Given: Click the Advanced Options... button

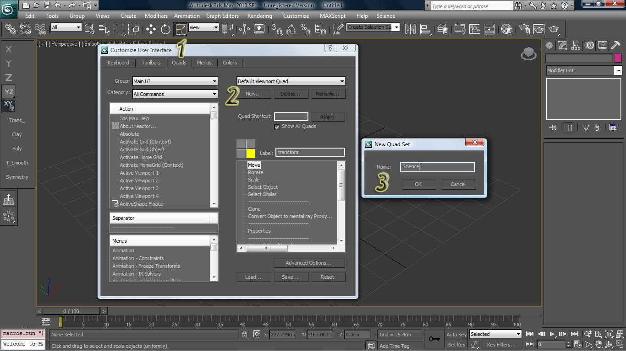Looking at the screenshot, I should click(308, 263).
